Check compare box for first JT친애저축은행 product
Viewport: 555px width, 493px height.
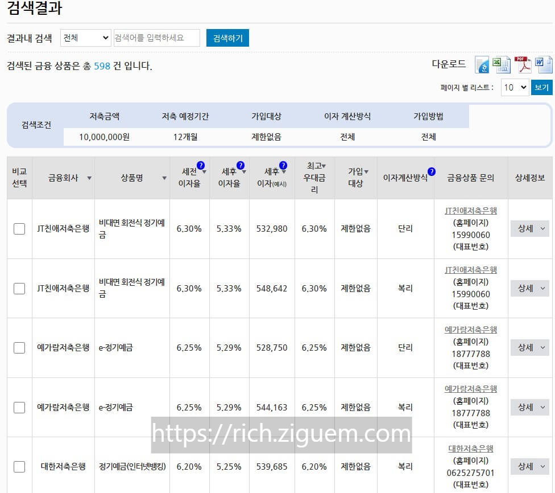pos(19,228)
